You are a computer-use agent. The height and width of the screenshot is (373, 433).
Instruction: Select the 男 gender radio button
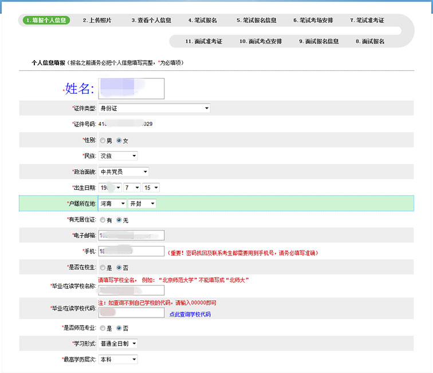(x=103, y=140)
